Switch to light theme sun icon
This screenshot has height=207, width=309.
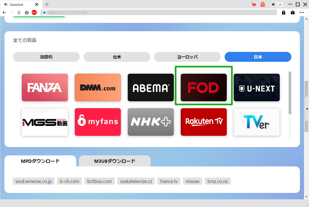pos(273,4)
